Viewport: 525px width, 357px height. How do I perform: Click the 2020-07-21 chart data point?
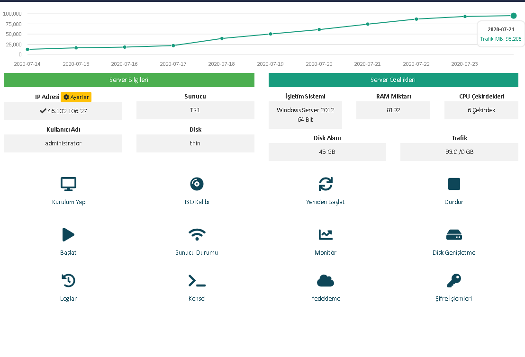(368, 24)
